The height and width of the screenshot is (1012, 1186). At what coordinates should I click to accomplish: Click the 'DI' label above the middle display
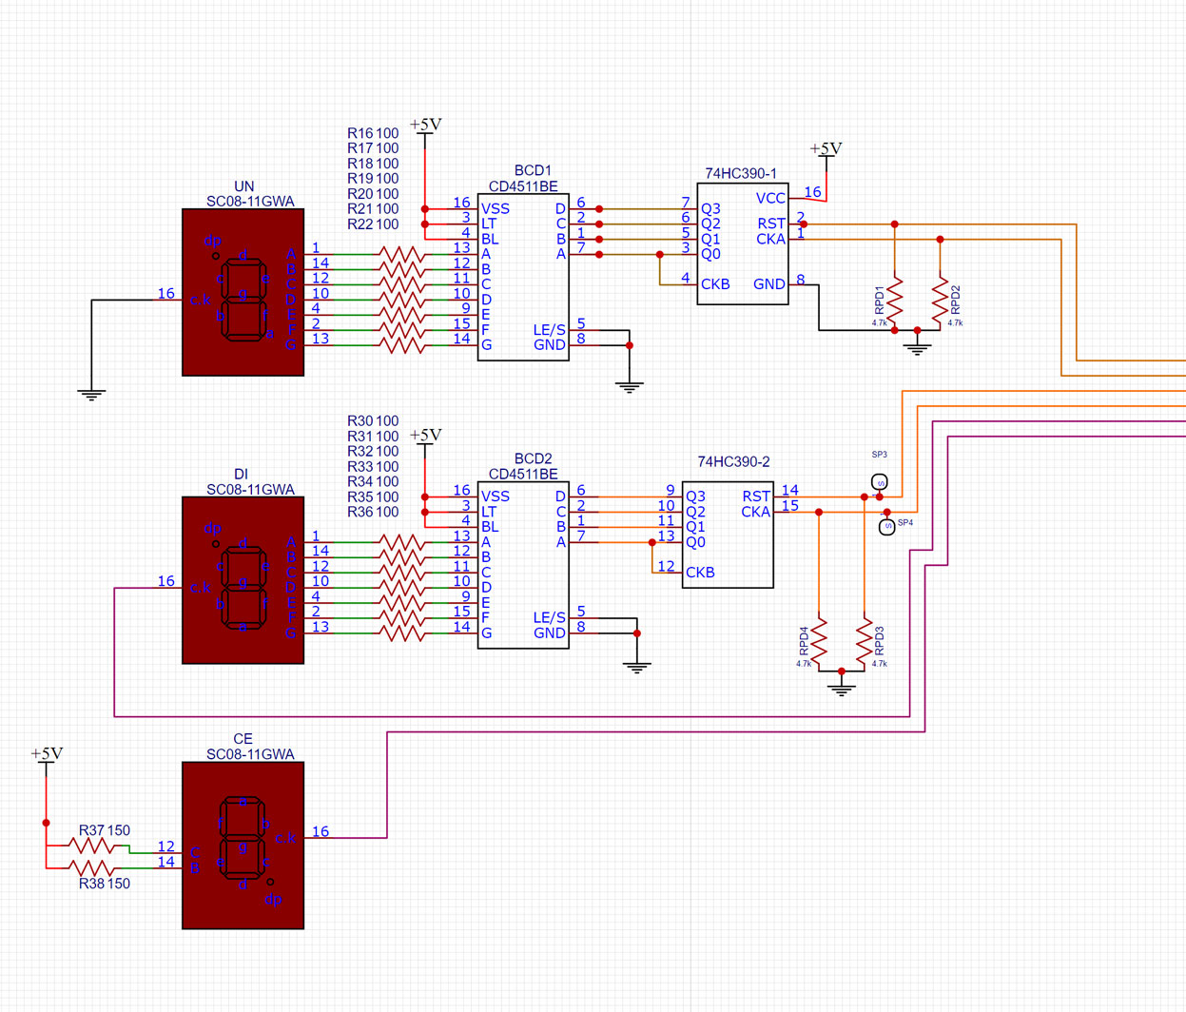tap(241, 474)
